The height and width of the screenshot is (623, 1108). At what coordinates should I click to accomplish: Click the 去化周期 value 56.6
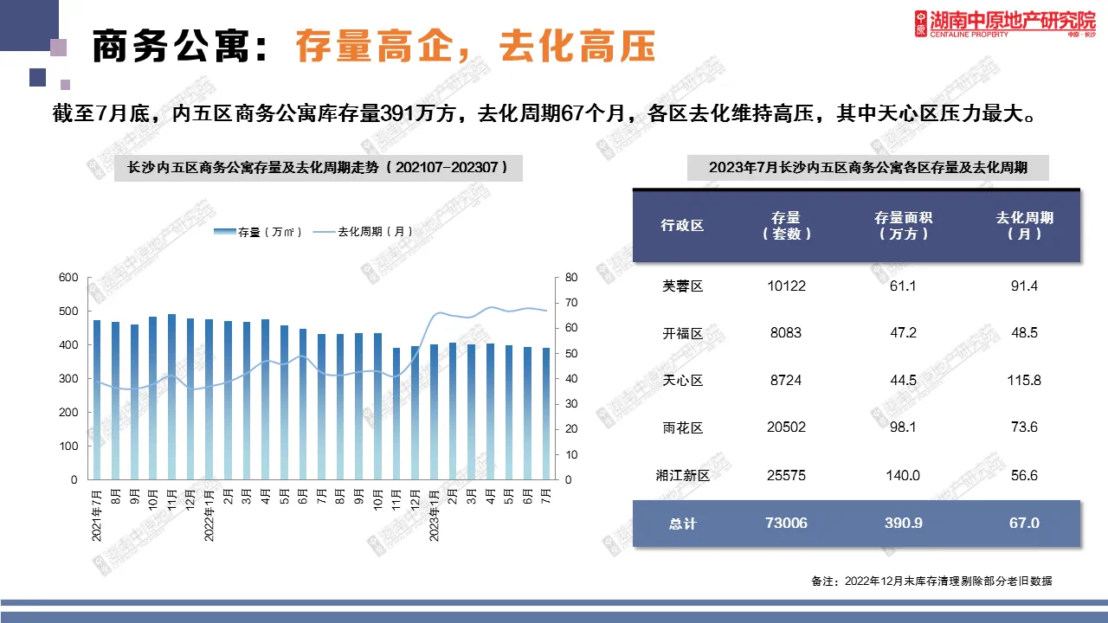1024,475
